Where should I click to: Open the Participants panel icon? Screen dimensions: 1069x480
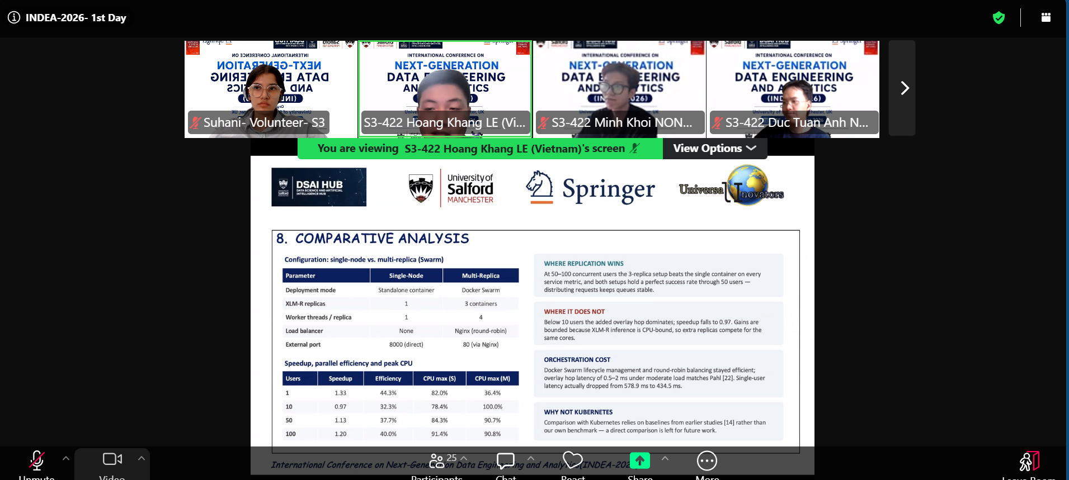tap(437, 460)
